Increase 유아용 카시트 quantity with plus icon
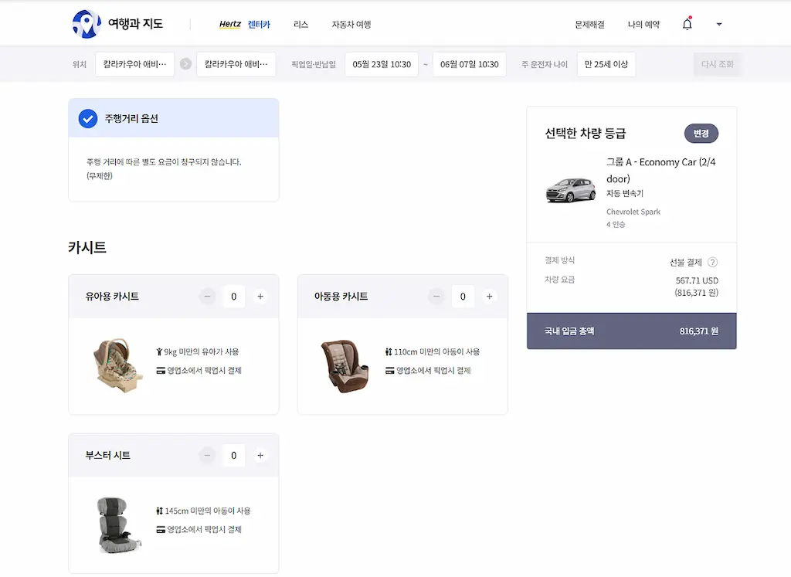 tap(260, 296)
